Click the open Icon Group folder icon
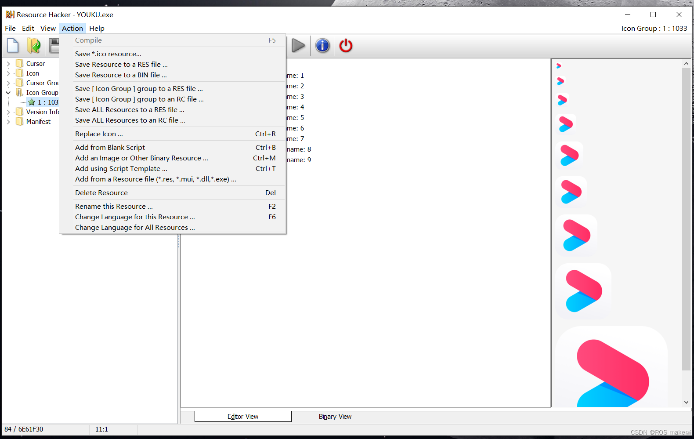 (x=19, y=92)
